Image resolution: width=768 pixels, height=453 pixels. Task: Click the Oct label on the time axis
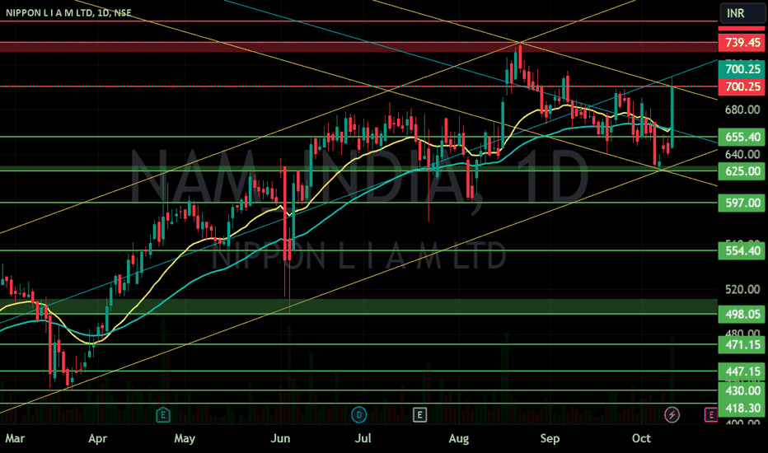(641, 438)
